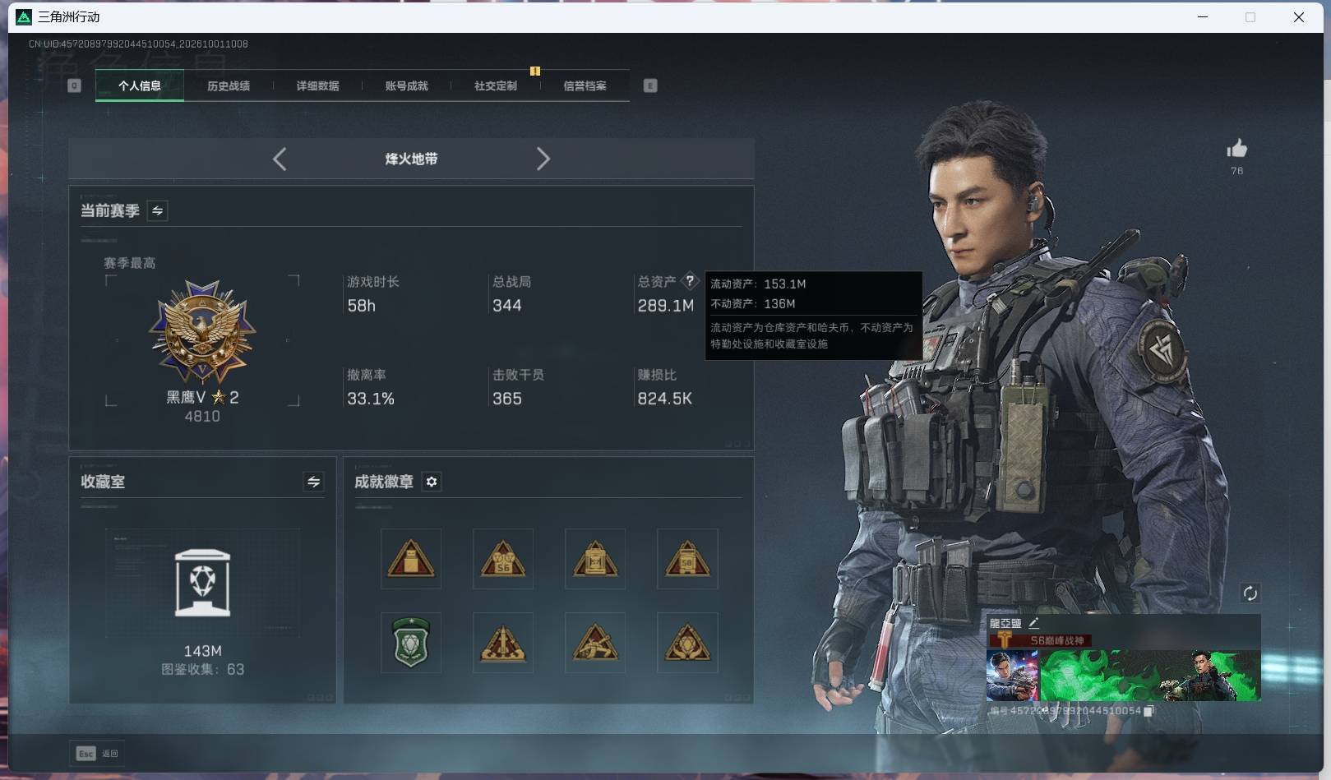Toggle the 收藏室 swap view icon
Image resolution: width=1331 pixels, height=780 pixels.
pyautogui.click(x=313, y=482)
